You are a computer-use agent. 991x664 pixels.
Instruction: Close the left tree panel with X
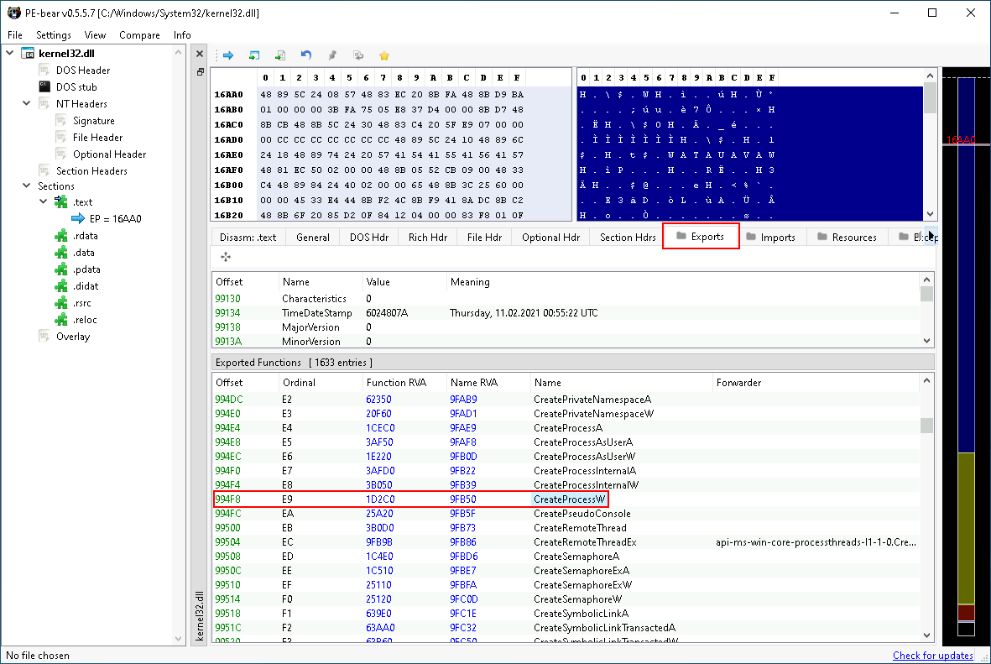coord(200,54)
